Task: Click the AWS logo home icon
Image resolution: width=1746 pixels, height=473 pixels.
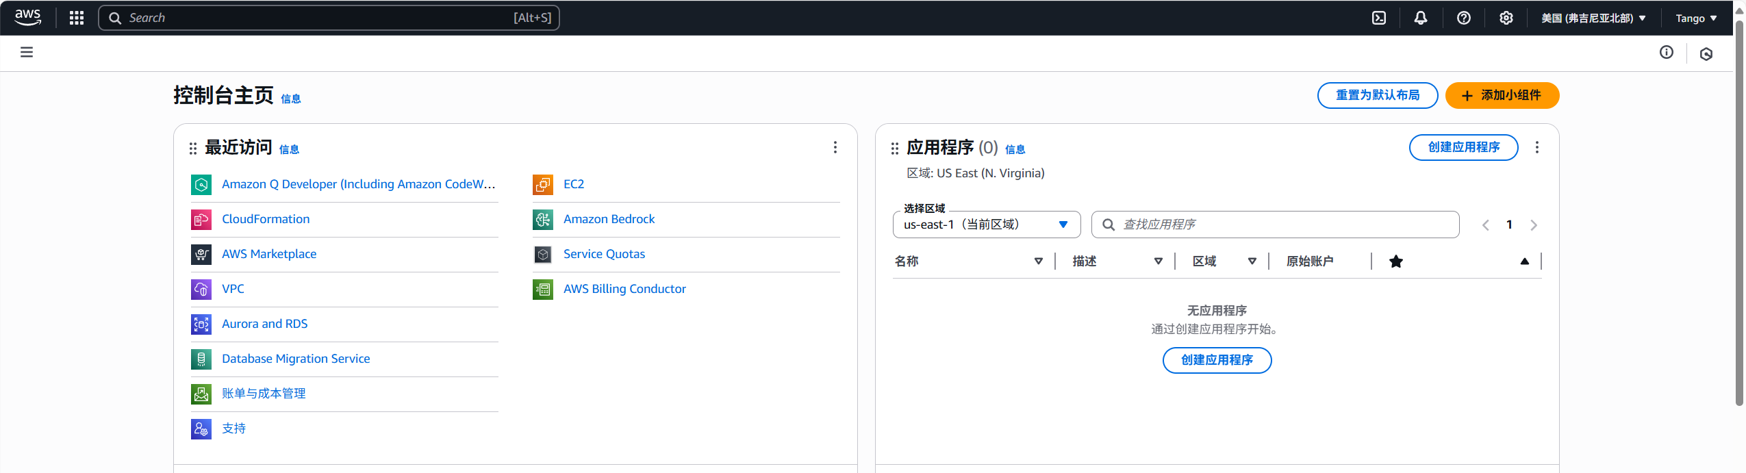Action: [28, 18]
